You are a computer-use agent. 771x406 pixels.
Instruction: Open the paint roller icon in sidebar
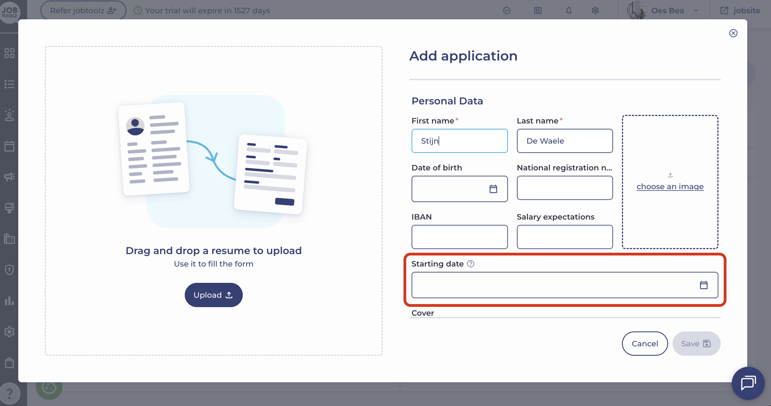[9, 208]
